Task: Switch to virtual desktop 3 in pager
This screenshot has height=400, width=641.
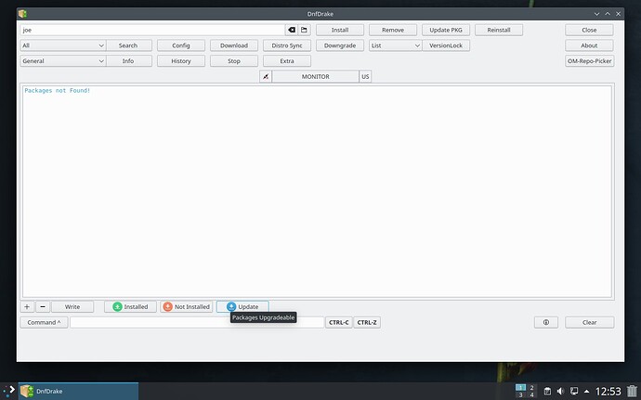Action: tap(520, 395)
